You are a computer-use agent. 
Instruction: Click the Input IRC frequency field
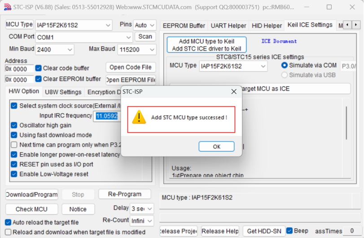pyautogui.click(x=107, y=116)
